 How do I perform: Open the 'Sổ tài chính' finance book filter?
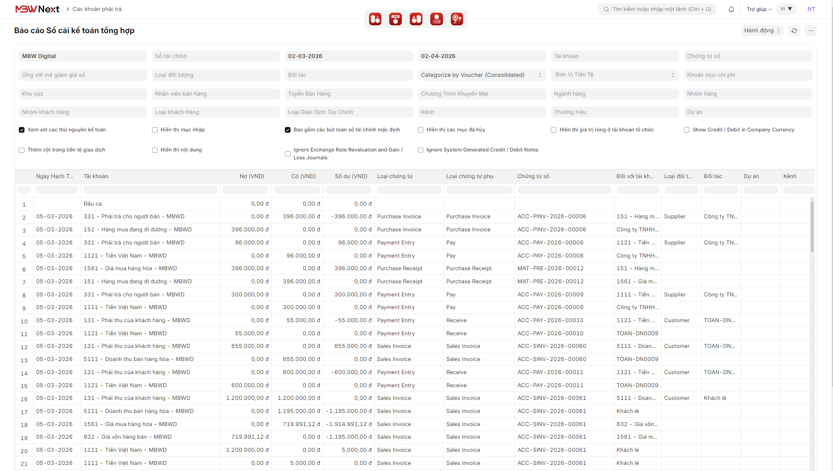click(x=216, y=56)
